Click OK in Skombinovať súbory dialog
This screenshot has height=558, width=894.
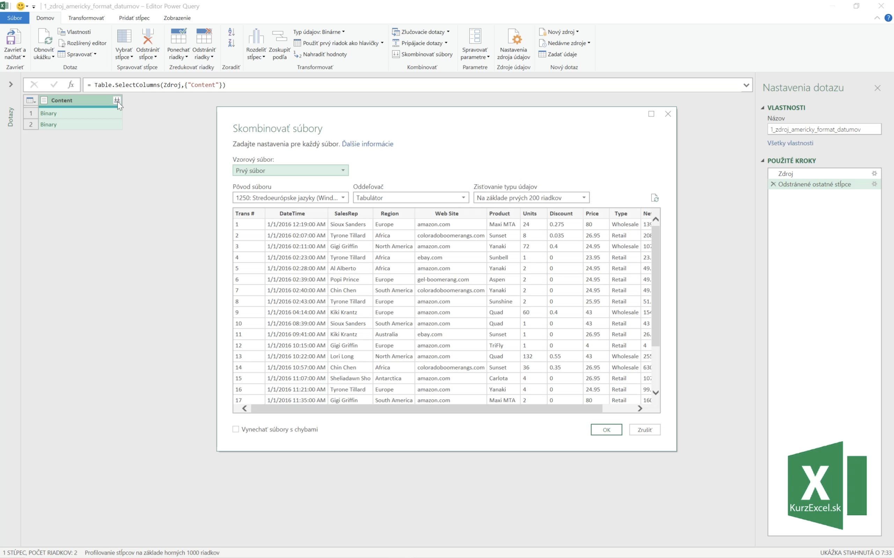(606, 429)
